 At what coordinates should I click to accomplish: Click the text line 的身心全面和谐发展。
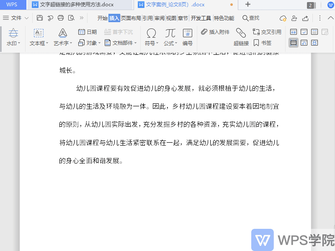click(x=91, y=161)
